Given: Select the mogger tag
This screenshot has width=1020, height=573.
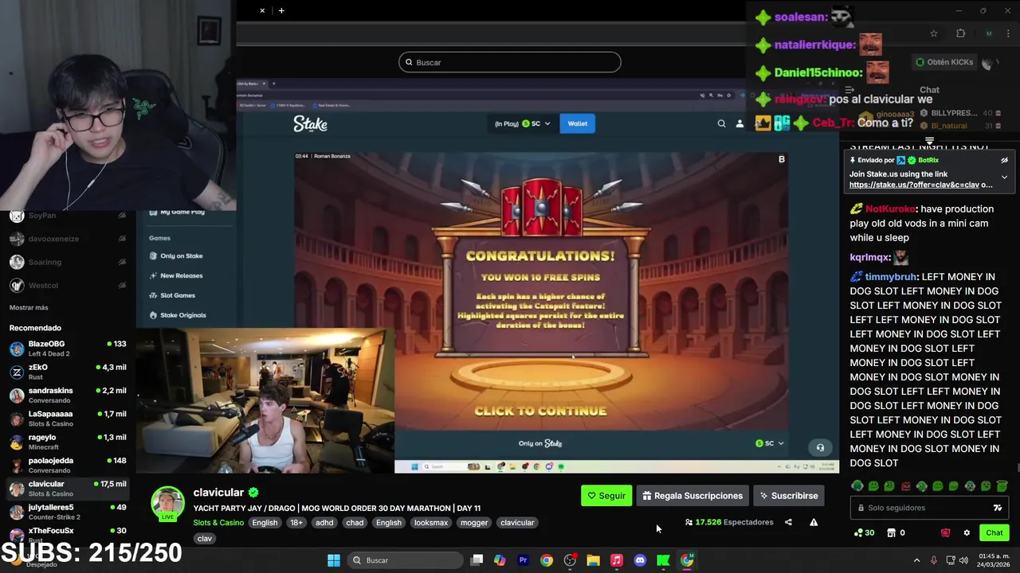Looking at the screenshot, I should pos(474,523).
